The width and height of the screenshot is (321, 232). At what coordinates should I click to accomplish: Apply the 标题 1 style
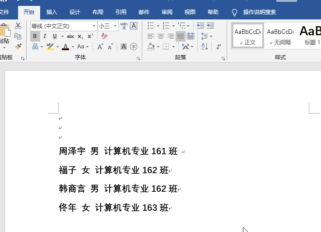310,36
